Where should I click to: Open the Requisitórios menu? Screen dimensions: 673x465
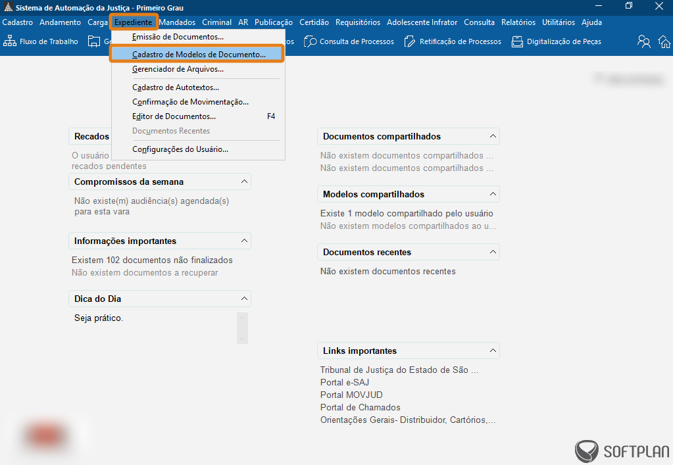(358, 22)
